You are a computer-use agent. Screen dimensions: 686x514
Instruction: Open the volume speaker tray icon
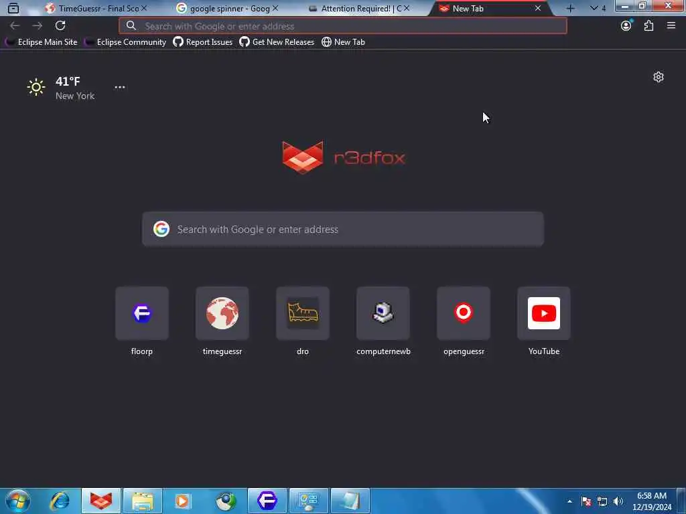pyautogui.click(x=618, y=502)
